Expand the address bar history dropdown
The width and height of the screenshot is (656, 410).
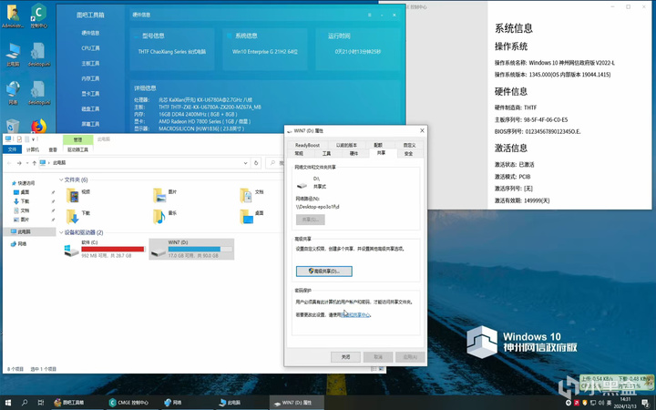(x=246, y=163)
